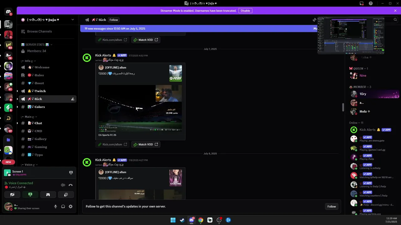Click the Just Chatting category thumbnail

175,178
